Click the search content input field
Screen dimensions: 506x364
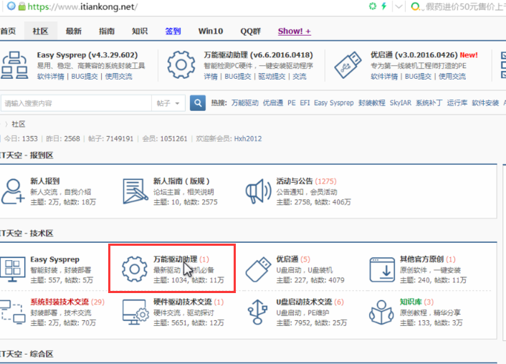75,103
